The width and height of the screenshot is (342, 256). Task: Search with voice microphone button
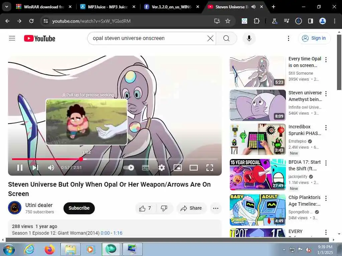tap(249, 38)
